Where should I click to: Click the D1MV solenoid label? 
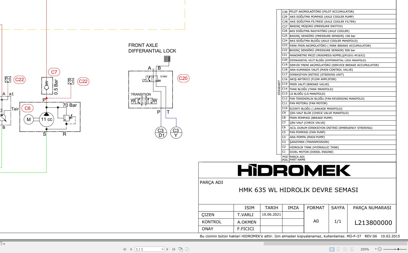pos(164,77)
